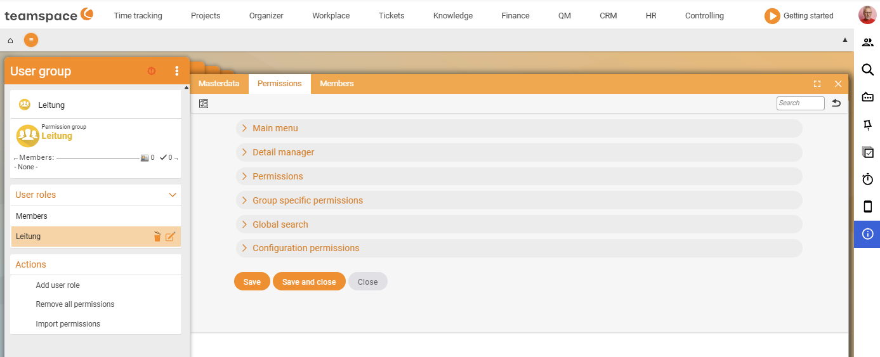The image size is (880, 357).
Task: Edit the Leitung user role
Action: tap(170, 237)
